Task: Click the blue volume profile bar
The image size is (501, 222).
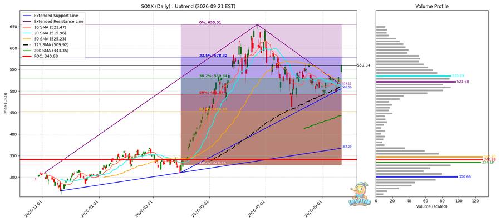Action: click(417, 177)
